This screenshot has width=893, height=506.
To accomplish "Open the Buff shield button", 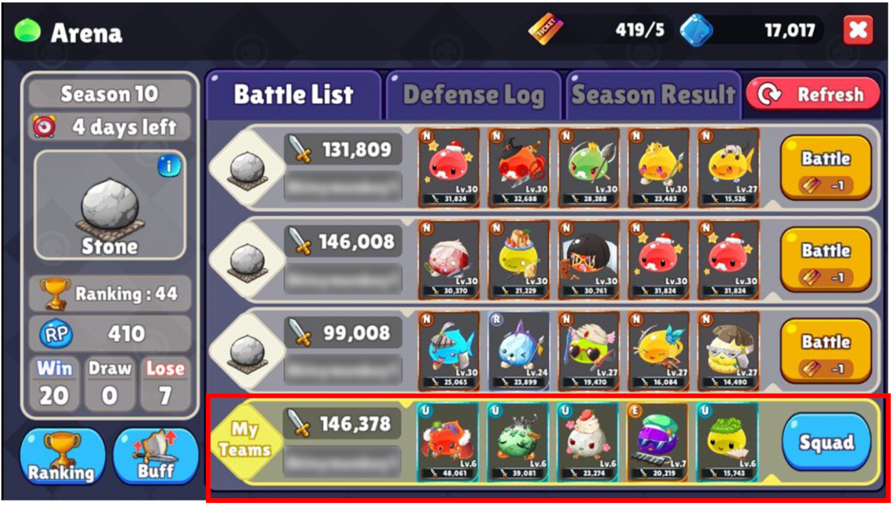I will (x=156, y=457).
